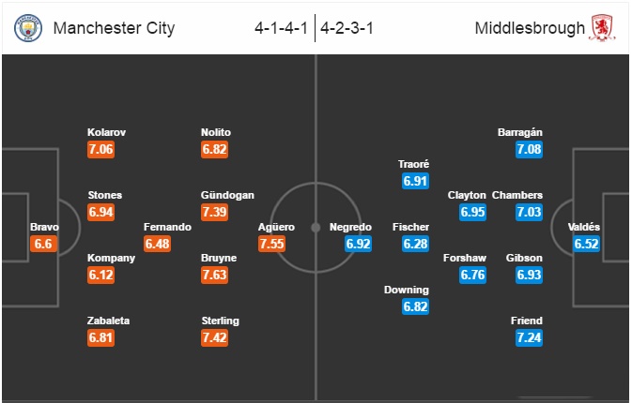This screenshot has height=403, width=632.
Task: Click Gündogan's 7.39 rating badge
Action: click(215, 213)
